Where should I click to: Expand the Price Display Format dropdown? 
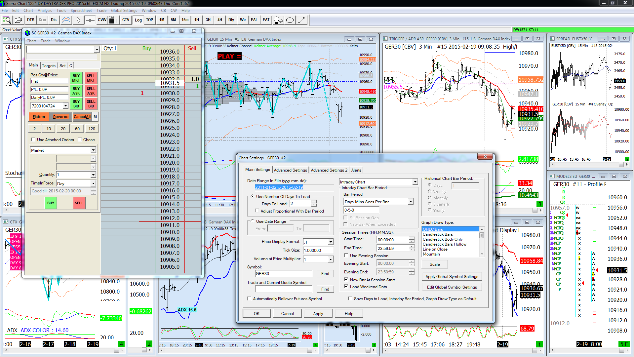click(330, 242)
